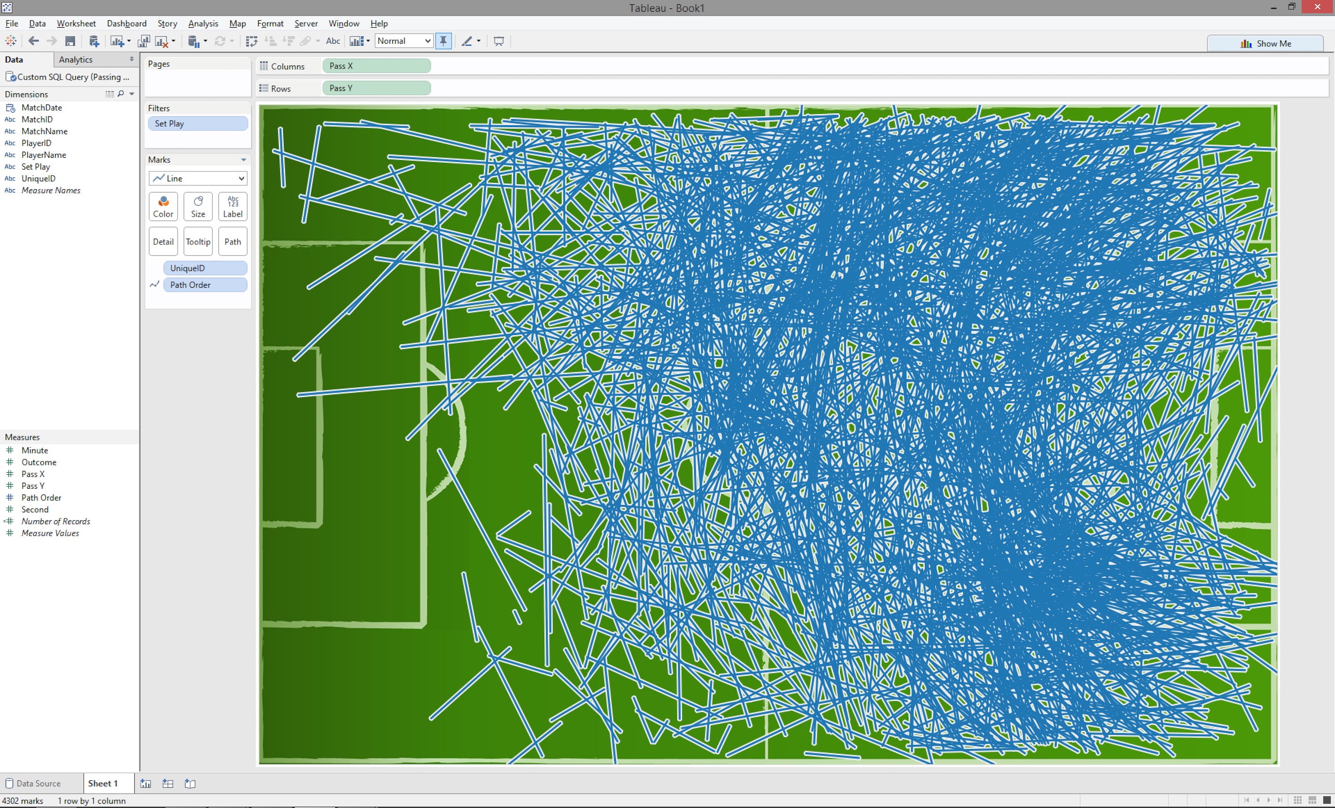1335x808 pixels.
Task: Toggle mark labels with the Abc icon
Action: [333, 40]
